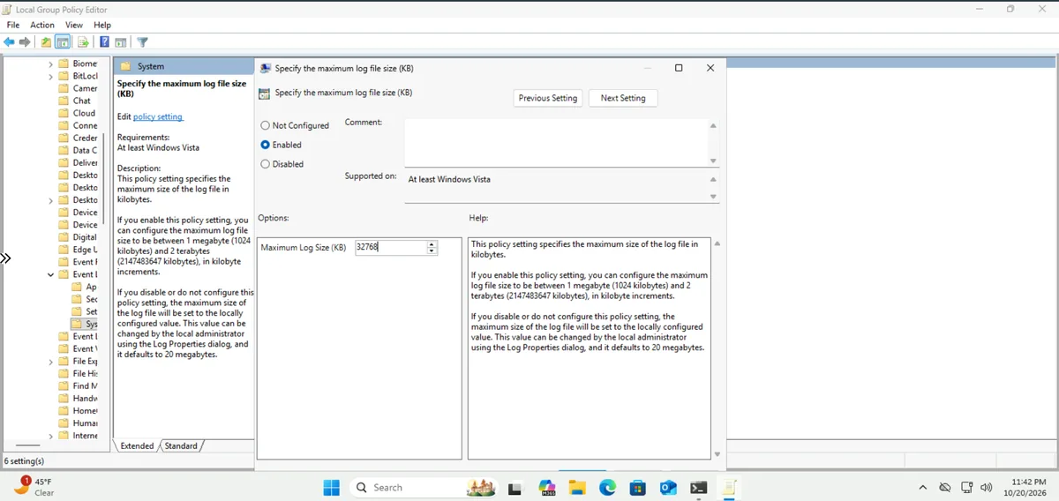The width and height of the screenshot is (1059, 501).
Task: Click the Export List toolbar icon
Action: point(83,41)
